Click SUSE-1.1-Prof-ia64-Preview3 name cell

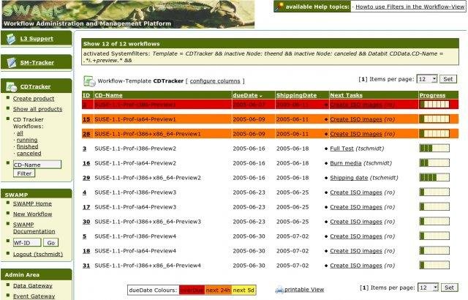click(135, 207)
